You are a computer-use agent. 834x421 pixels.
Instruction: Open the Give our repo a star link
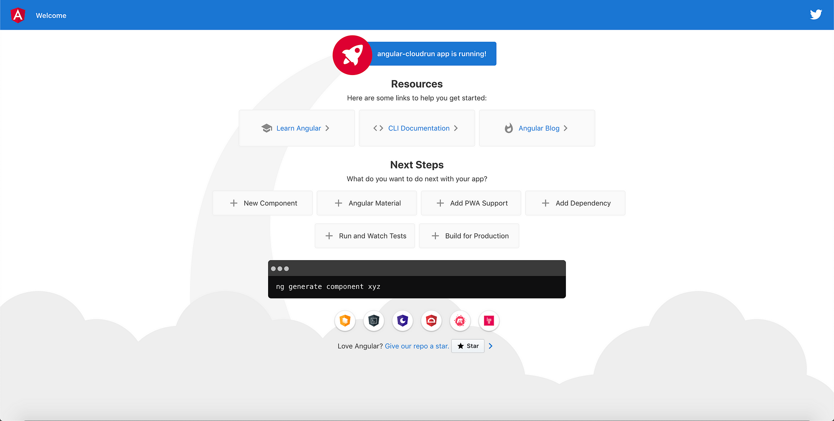coord(417,346)
